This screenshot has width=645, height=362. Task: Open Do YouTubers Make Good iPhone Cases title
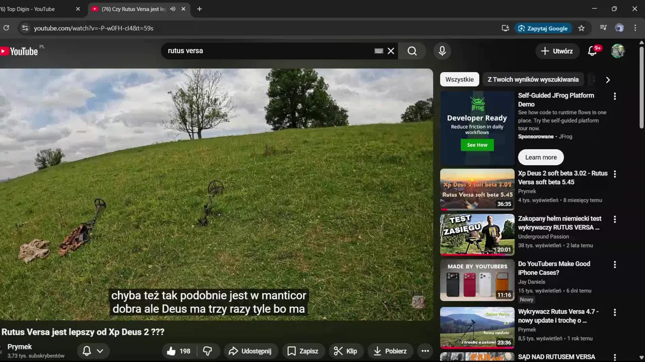[x=554, y=268]
